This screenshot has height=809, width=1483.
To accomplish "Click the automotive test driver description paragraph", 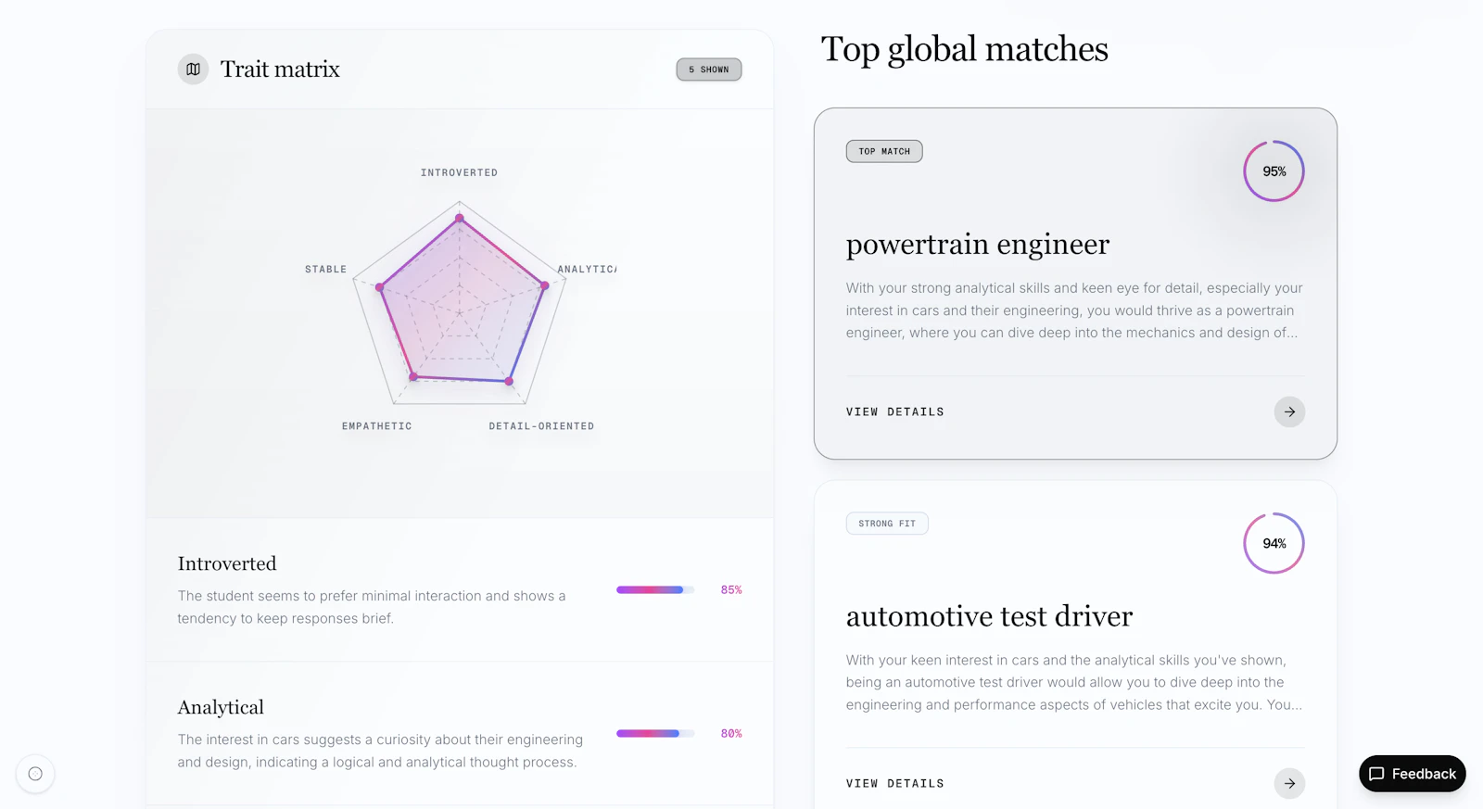I will (1074, 682).
